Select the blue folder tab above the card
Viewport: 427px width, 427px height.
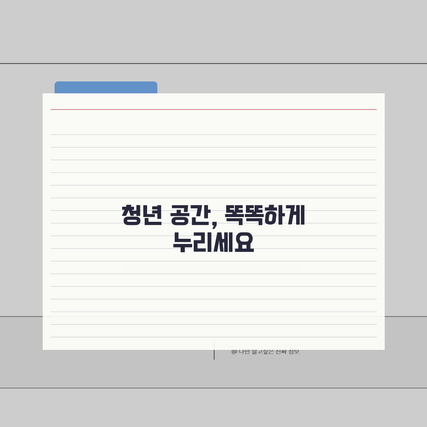(x=106, y=87)
